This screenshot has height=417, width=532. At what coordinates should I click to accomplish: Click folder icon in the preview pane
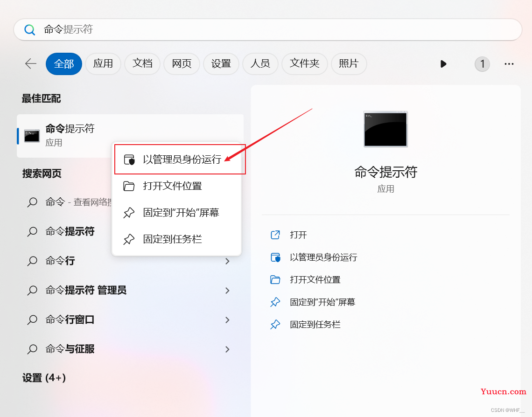point(275,280)
